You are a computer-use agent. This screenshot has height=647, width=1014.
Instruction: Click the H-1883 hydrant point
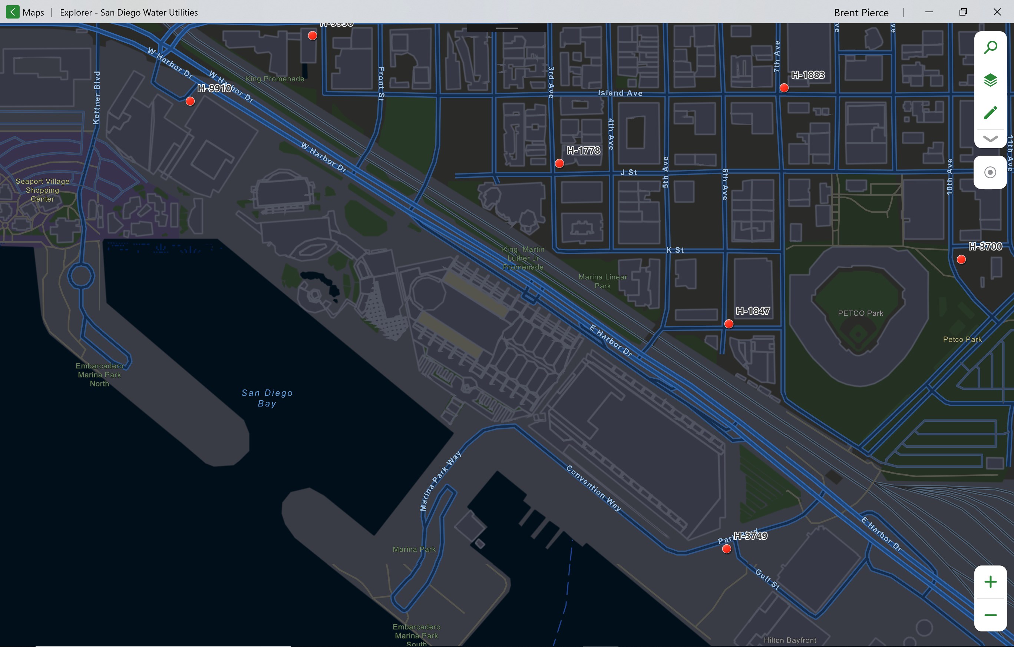point(784,88)
